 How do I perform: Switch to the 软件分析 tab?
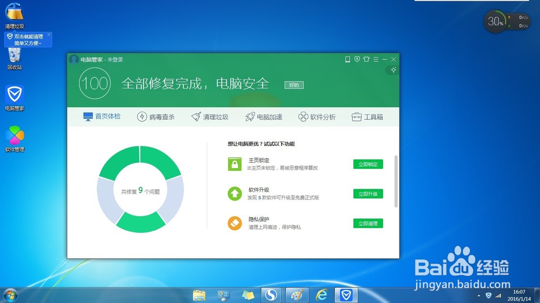[x=317, y=117]
